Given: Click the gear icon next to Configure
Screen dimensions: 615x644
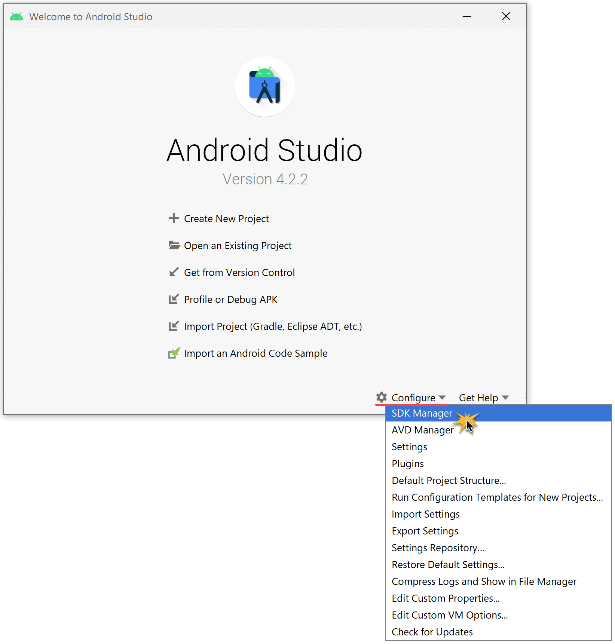Looking at the screenshot, I should 381,397.
